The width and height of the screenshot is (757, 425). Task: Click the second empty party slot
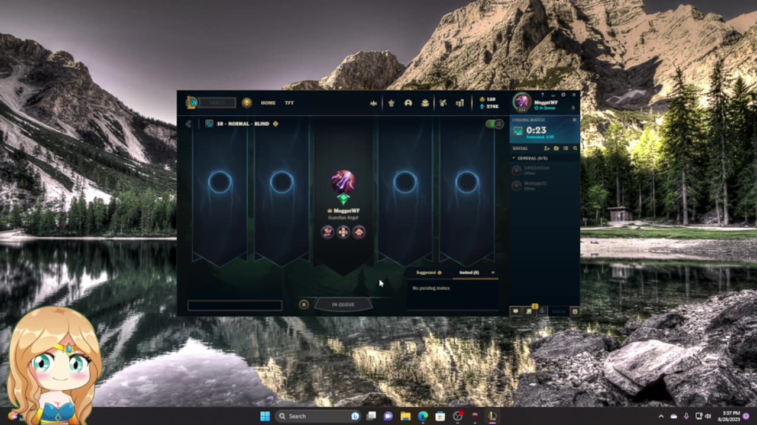pos(282,182)
